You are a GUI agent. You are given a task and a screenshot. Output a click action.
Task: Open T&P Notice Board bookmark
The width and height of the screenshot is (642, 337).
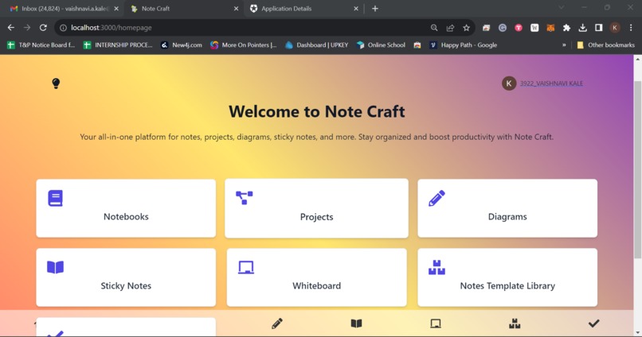(41, 45)
